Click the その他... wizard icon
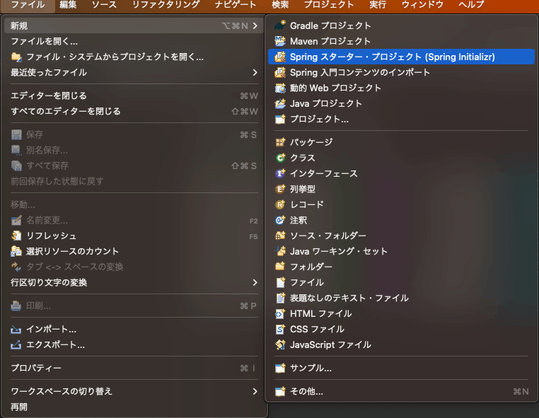The image size is (539, 418). coord(280,391)
